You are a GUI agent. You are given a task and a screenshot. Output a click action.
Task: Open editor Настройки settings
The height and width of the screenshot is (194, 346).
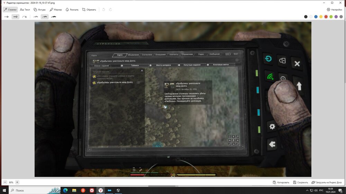[x=334, y=9]
